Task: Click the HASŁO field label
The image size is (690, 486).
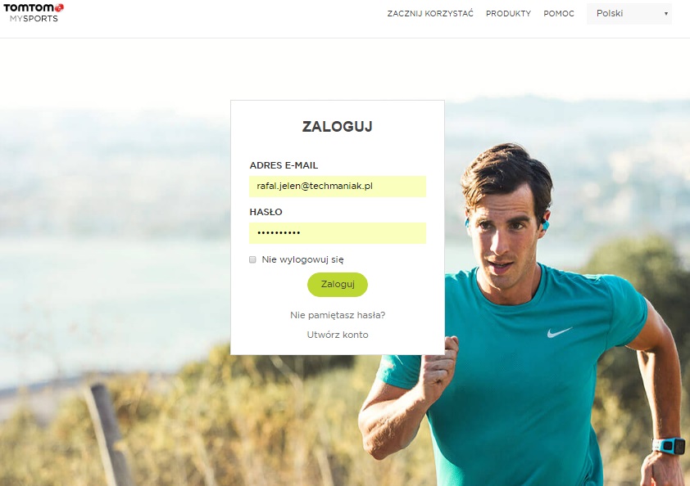Action: [266, 212]
